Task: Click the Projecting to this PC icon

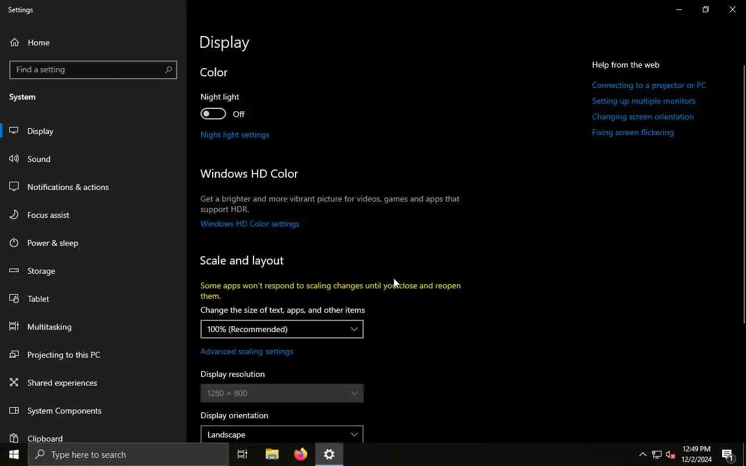Action: click(14, 355)
